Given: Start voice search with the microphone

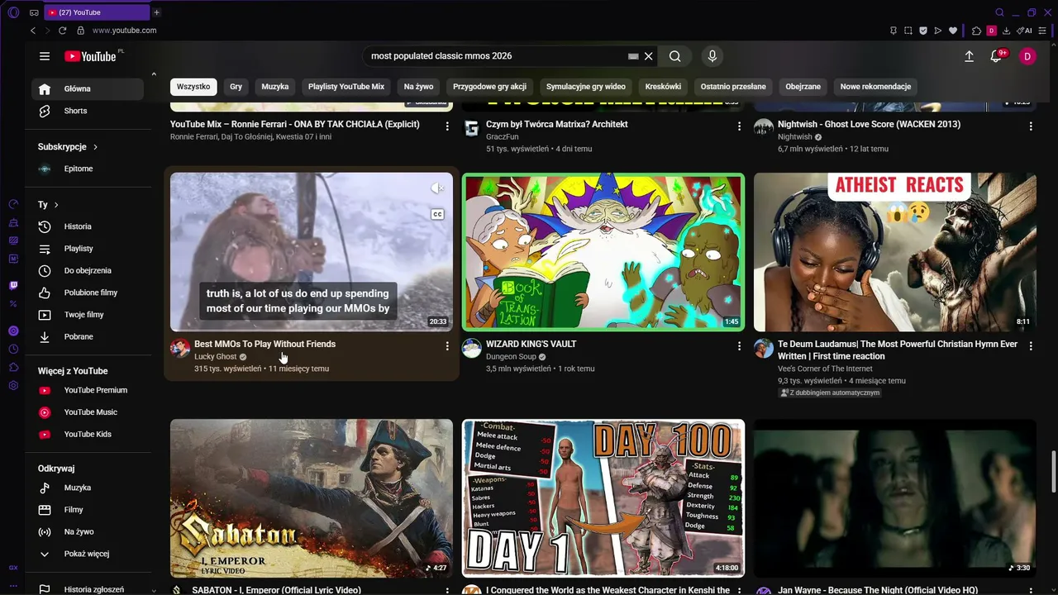Looking at the screenshot, I should click(x=712, y=56).
